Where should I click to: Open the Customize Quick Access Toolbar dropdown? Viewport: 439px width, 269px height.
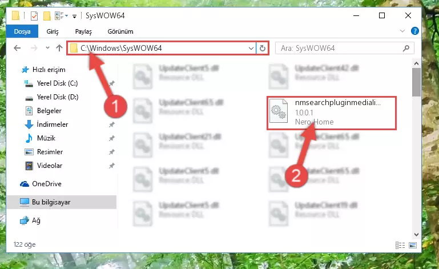tap(74, 16)
